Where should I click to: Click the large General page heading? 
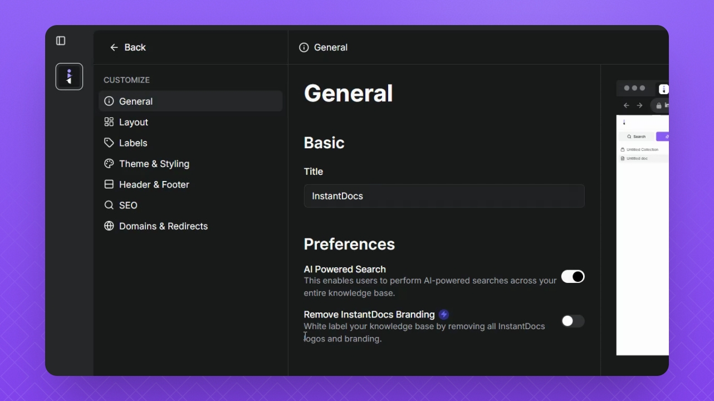(348, 93)
